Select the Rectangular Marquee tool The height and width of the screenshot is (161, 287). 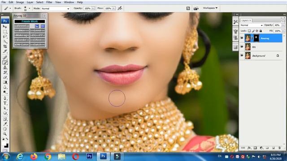pos(5,32)
